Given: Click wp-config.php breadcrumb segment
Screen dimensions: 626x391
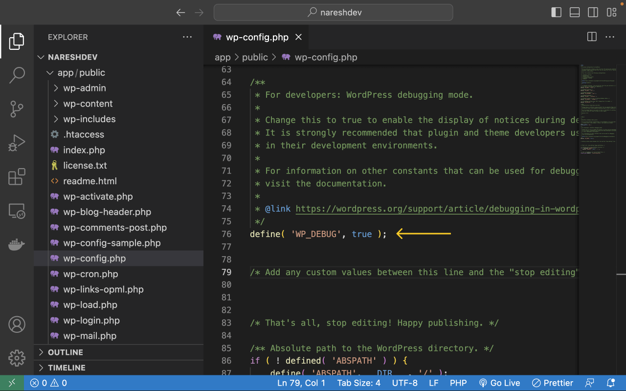Looking at the screenshot, I should pos(320,57).
